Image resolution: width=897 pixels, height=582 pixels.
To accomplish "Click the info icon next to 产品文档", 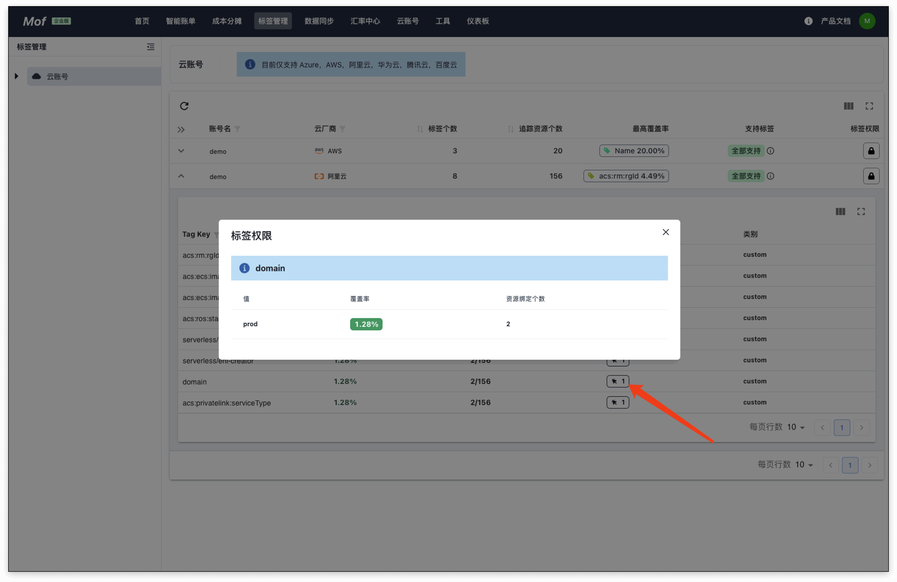I will pos(808,21).
